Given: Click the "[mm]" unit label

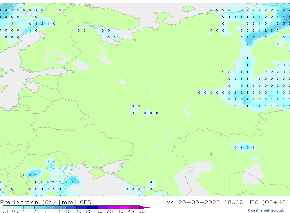Looking at the screenshot, I should [68, 202].
